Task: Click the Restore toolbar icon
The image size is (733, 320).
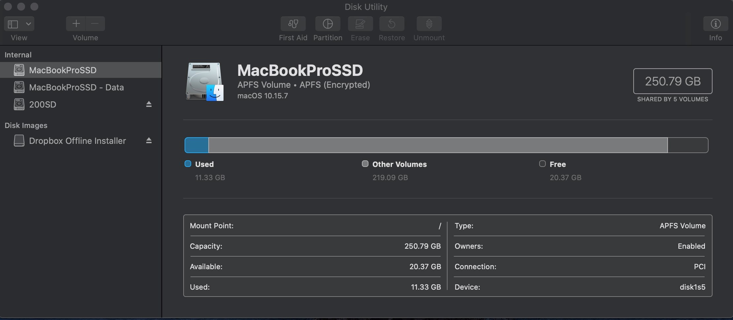Action: (392, 24)
